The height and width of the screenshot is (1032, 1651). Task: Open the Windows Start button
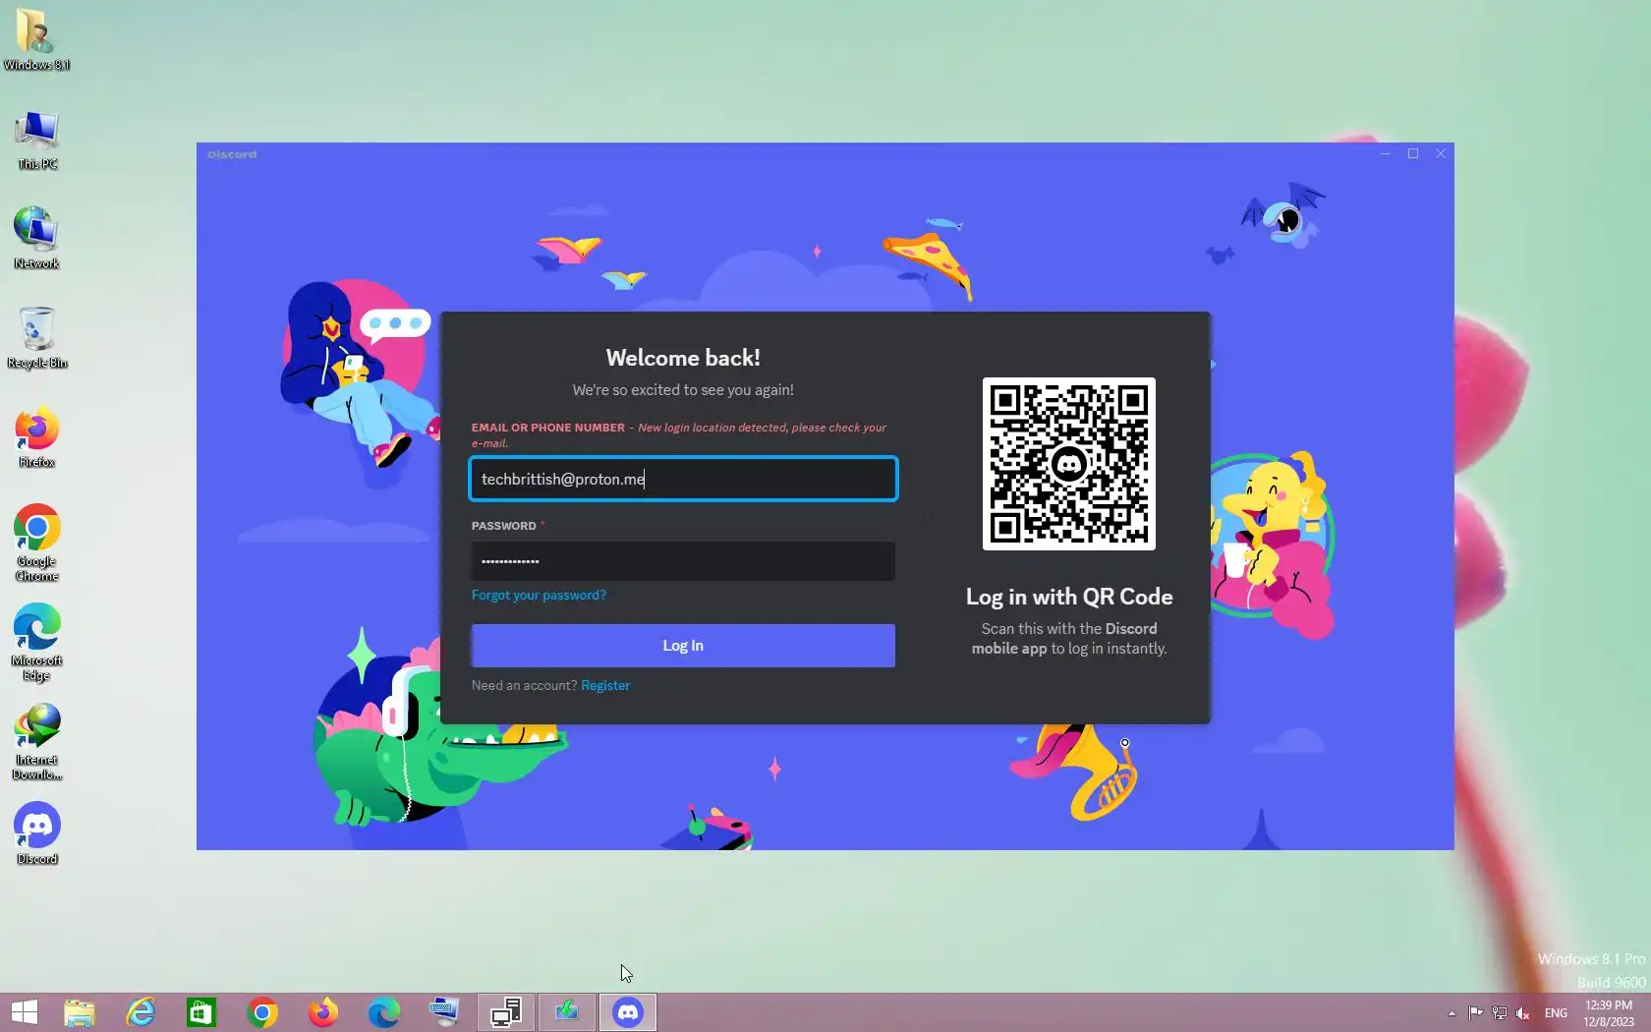tap(24, 1012)
